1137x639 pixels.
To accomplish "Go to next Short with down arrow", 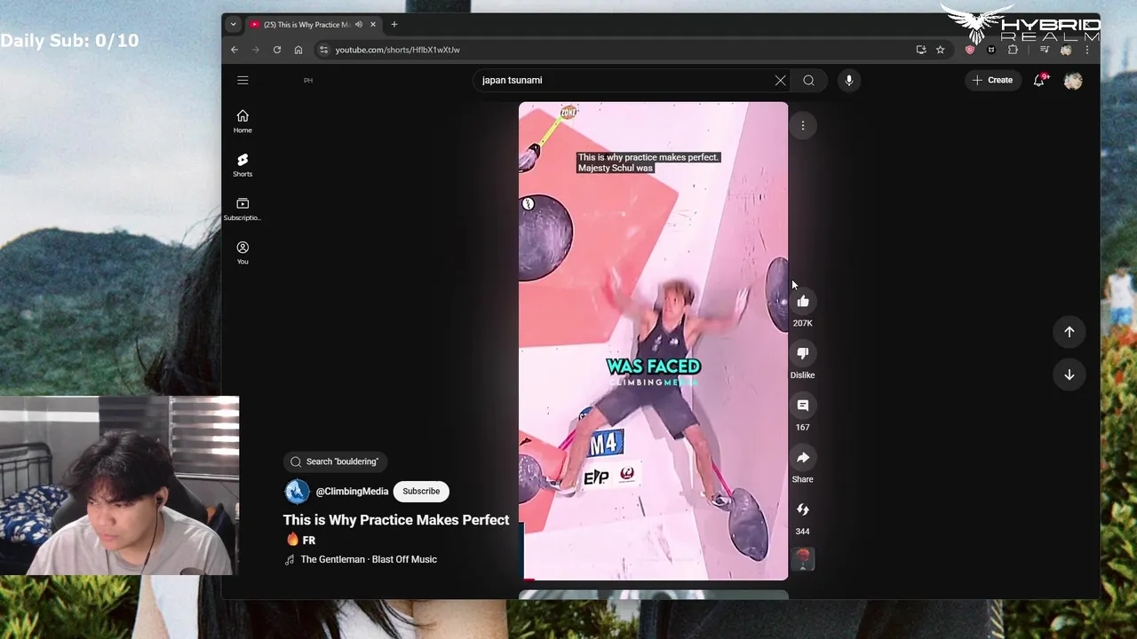I will click(1069, 375).
